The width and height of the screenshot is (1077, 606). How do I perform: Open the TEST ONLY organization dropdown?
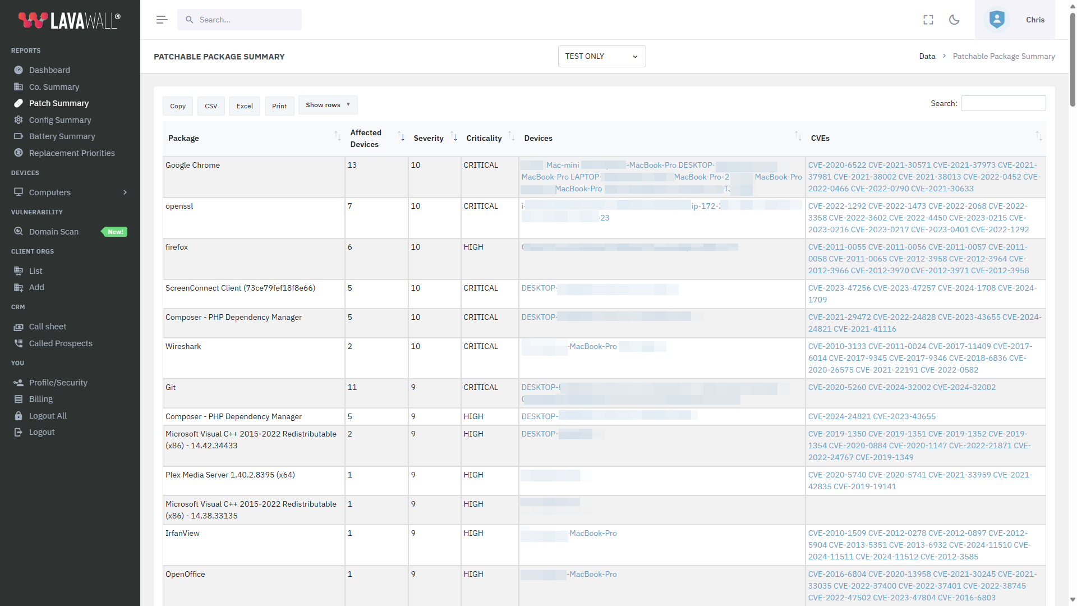pyautogui.click(x=601, y=56)
